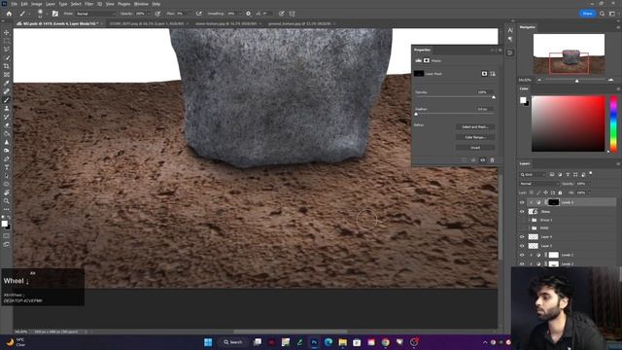Click the Windows Start button

tap(208, 342)
